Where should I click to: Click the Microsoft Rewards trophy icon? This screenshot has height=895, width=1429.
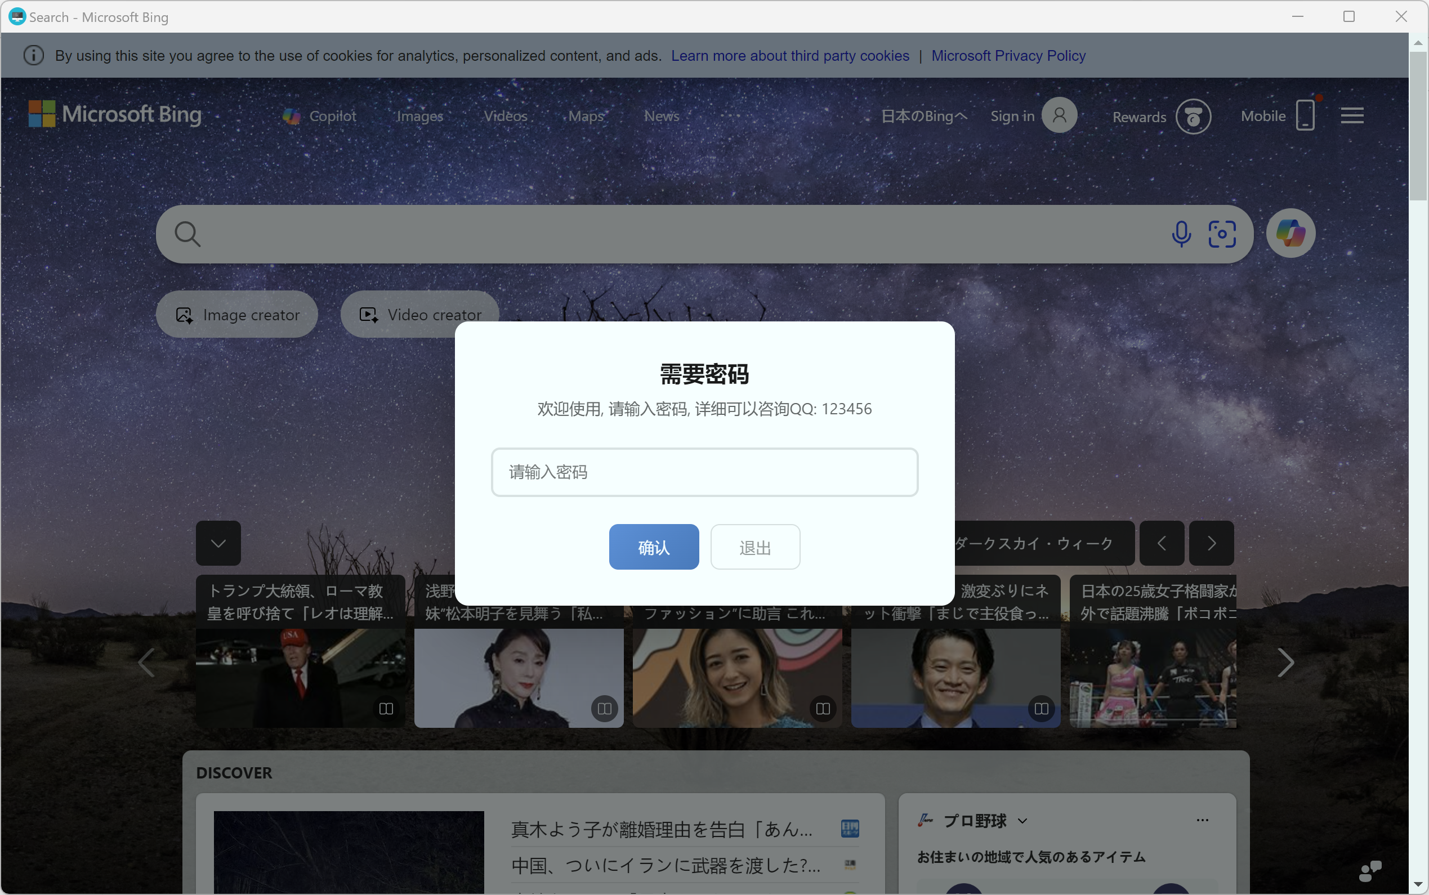[1193, 116]
